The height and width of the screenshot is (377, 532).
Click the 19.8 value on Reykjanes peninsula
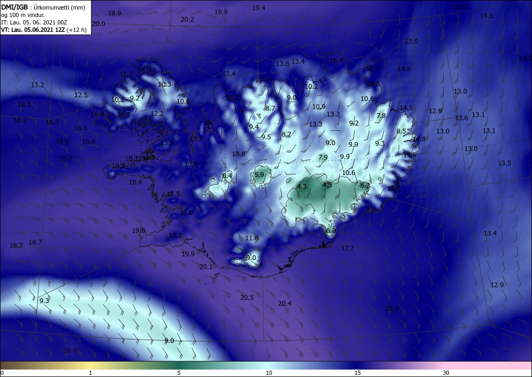[x=138, y=231]
